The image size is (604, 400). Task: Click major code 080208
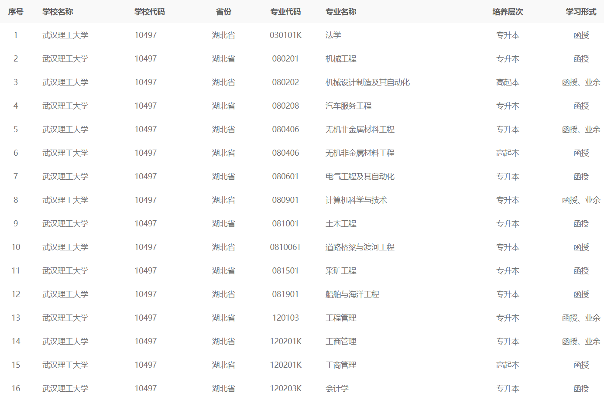[x=285, y=106]
